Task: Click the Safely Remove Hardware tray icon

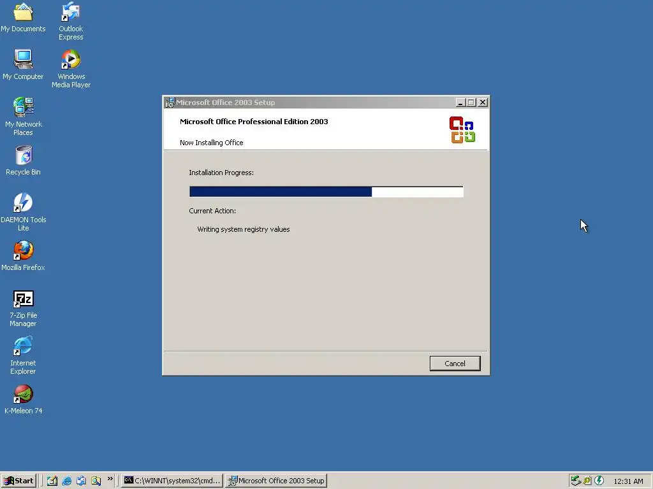Action: (576, 481)
